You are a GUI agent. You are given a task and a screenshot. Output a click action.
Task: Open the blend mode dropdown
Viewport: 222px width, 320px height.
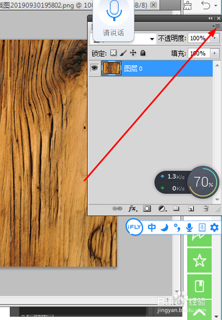tap(152, 39)
